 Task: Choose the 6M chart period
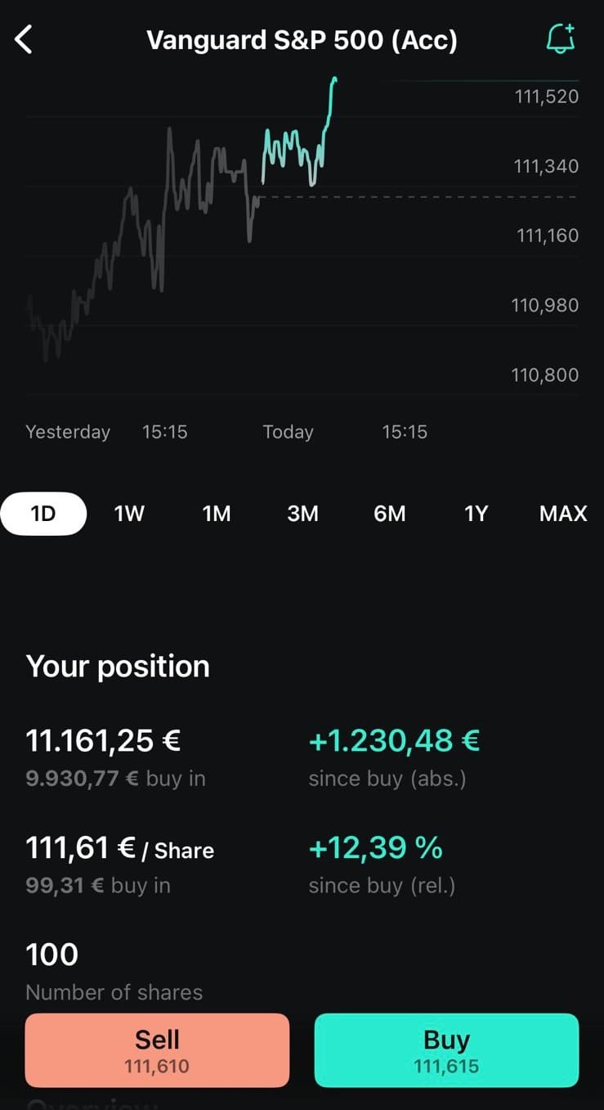click(390, 514)
